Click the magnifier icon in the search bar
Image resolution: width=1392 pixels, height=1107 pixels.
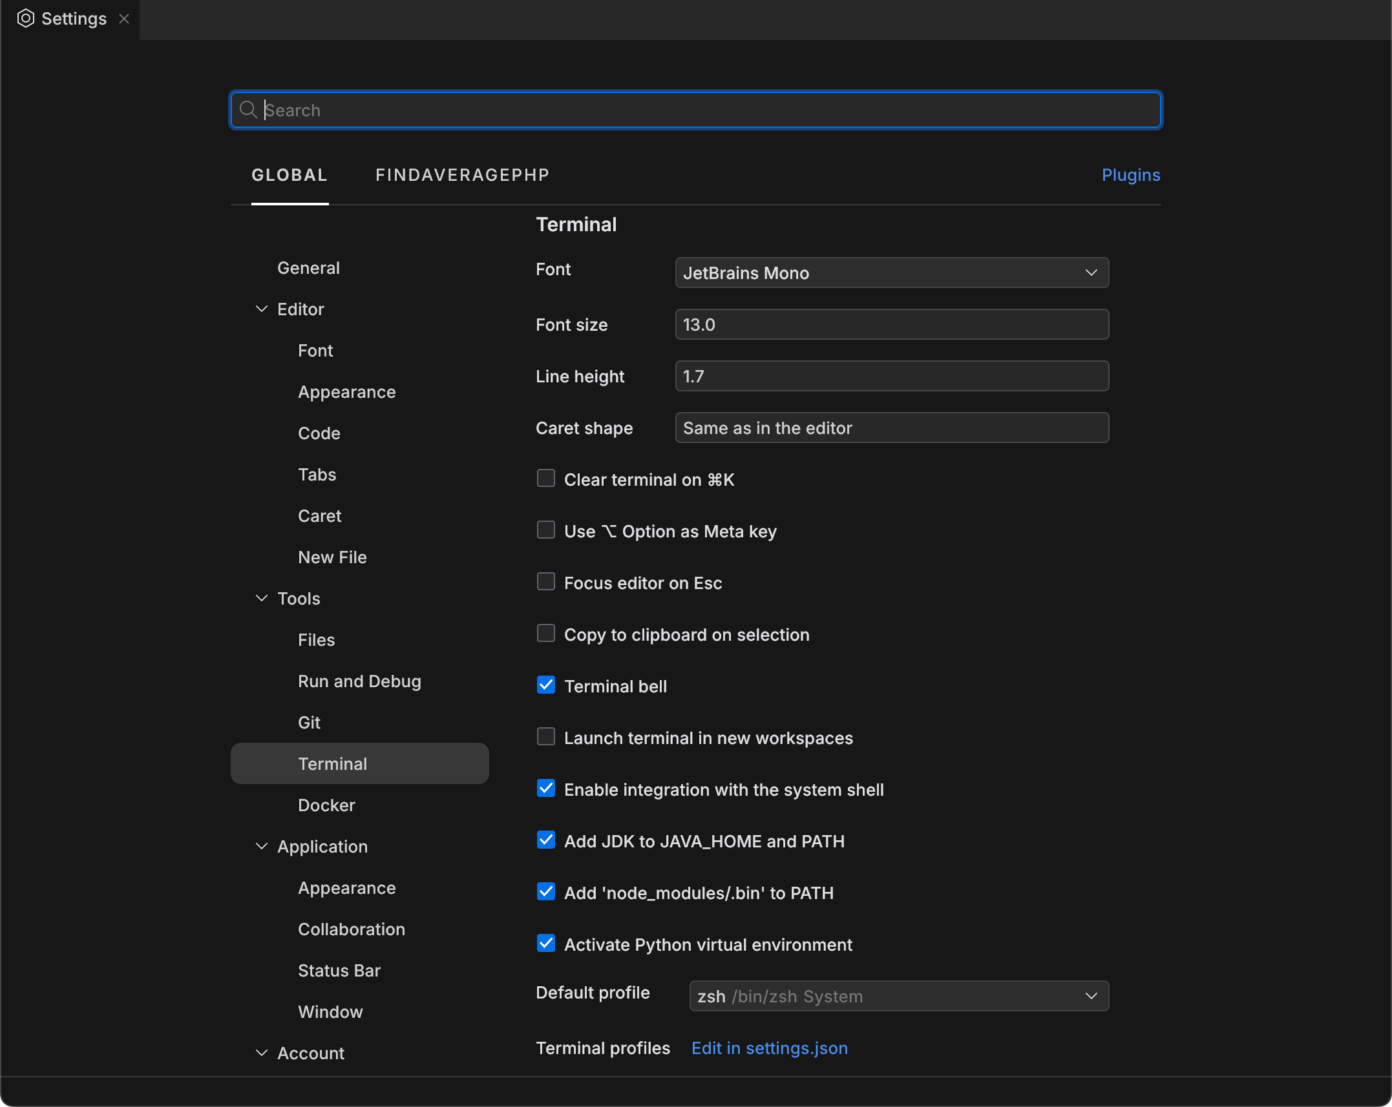249,110
